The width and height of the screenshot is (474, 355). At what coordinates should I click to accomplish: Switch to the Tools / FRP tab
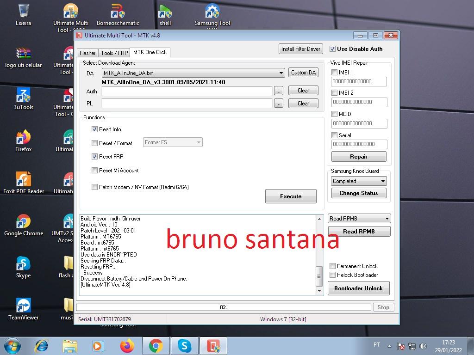(114, 53)
